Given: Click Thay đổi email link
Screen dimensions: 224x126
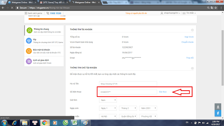Looking at the screenshot, I should point(190,58).
